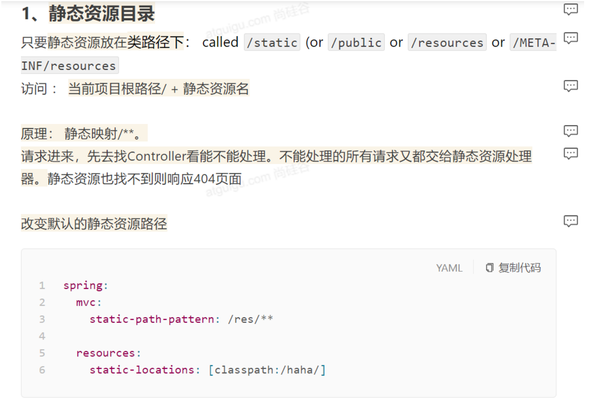Click the spring: line in code
600x411 pixels.
(x=86, y=285)
